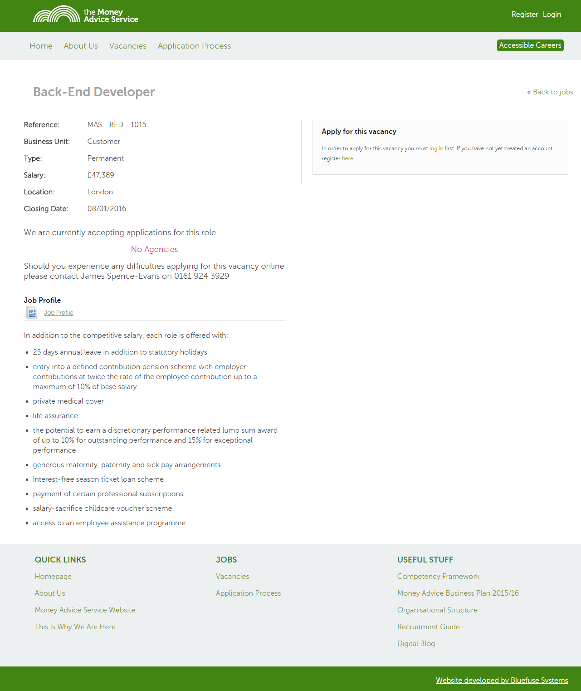Open Homepage in Quick Links footer
The height and width of the screenshot is (691, 581).
(x=53, y=576)
